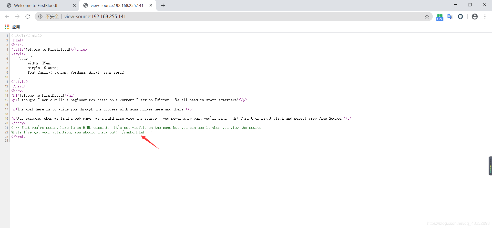Open Google Translate extension
Screen dimensions: 492x228
[x=450, y=17]
